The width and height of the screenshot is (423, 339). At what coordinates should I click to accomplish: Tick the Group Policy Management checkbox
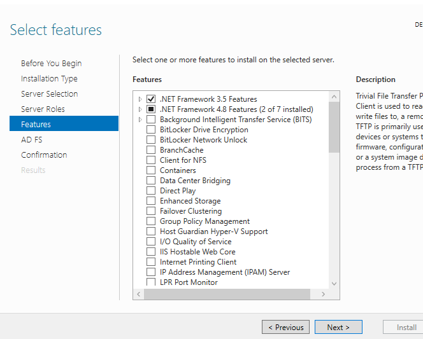151,221
